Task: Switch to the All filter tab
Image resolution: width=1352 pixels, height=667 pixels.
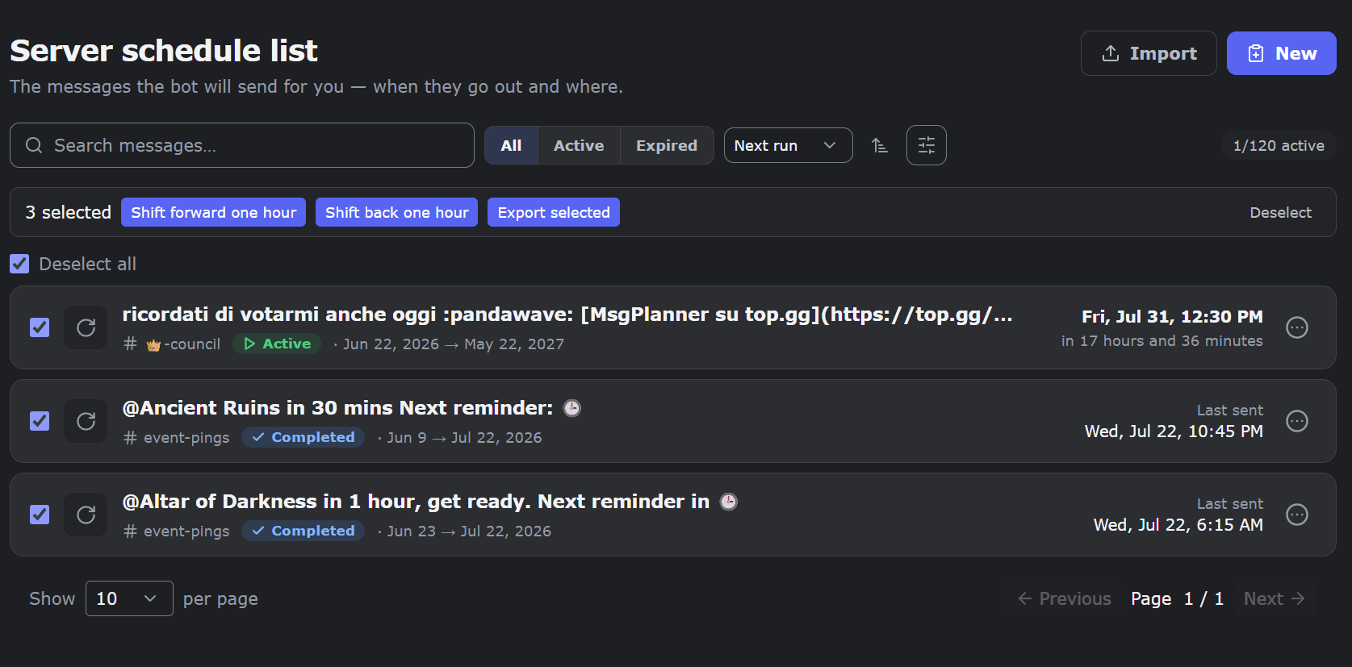Action: 511,145
